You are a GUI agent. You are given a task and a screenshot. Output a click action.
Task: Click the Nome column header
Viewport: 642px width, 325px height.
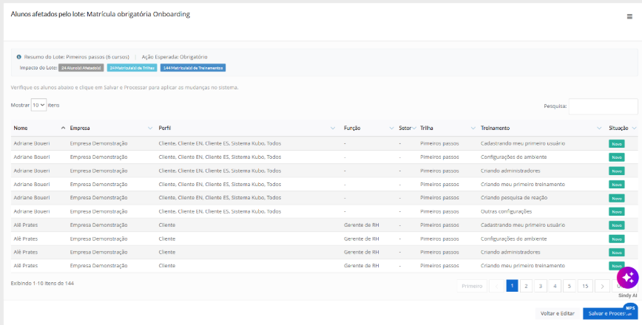coord(21,128)
